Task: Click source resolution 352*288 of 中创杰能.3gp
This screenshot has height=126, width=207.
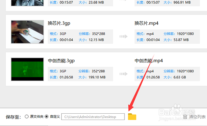Action: pos(98,71)
